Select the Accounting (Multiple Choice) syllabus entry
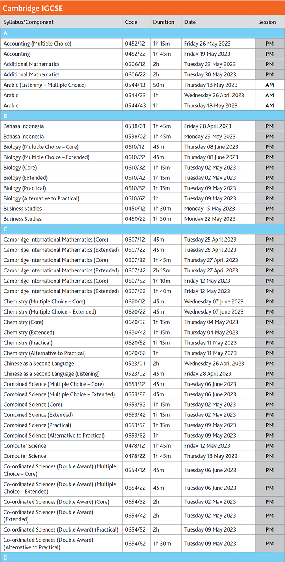285x562 pixels. [x=37, y=44]
